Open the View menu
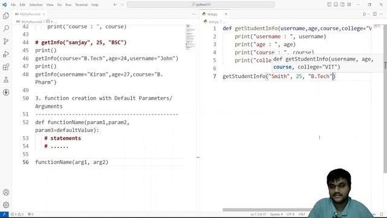The width and height of the screenshot is (387, 218). pos(50,5)
